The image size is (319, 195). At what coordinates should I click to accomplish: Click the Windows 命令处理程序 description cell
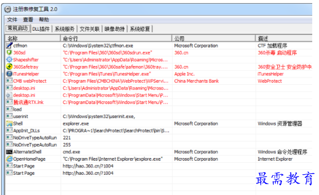(x=283, y=152)
